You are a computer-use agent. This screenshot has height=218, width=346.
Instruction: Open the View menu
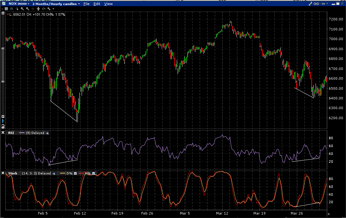pyautogui.click(x=108, y=4)
